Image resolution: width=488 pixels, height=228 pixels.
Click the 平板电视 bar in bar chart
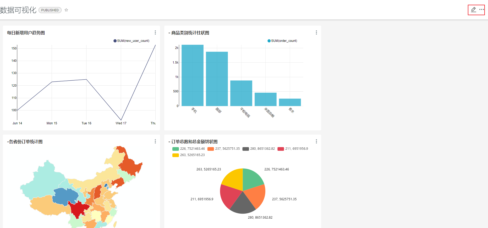[x=241, y=93]
